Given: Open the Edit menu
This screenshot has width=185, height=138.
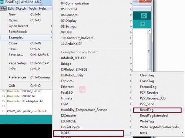Looking at the screenshot, I should point(11,9).
